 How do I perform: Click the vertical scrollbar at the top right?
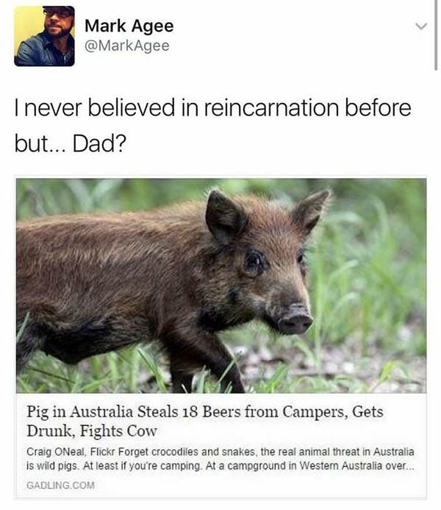(x=435, y=35)
